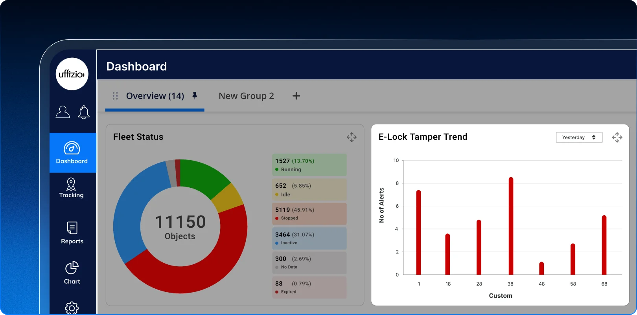Click the No of Alerts axis label
Screen dimensions: 637x315
pos(381,205)
